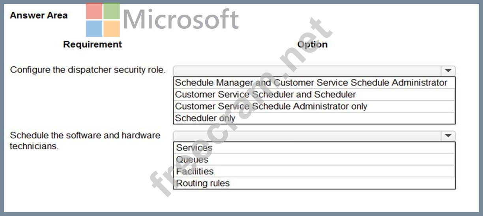Pick the Routing rules option
The image size is (483, 216).
[314, 183]
